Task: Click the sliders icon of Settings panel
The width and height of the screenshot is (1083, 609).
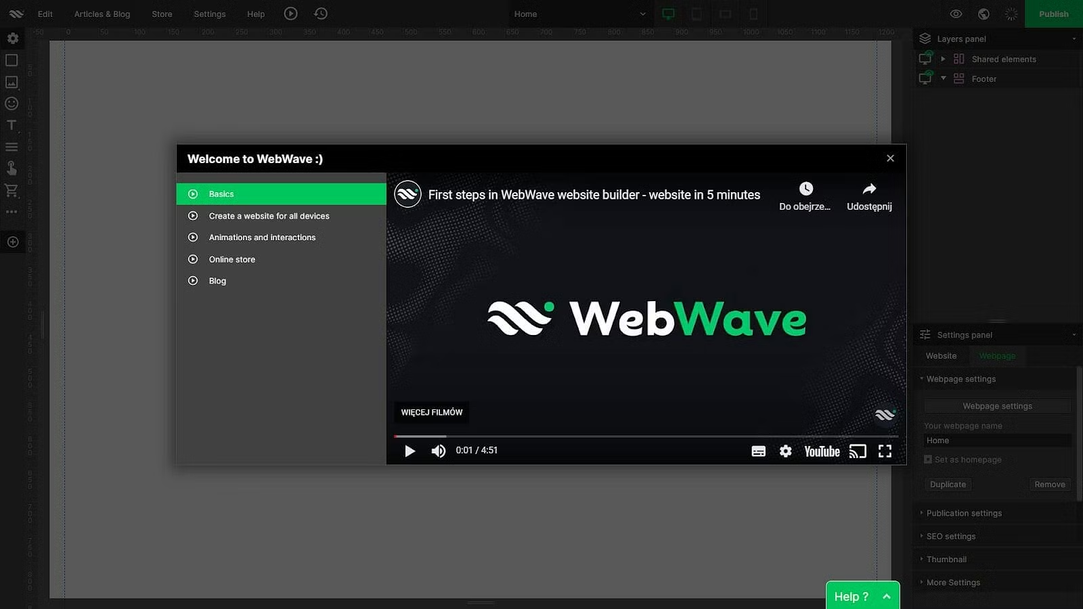Action: point(925,335)
